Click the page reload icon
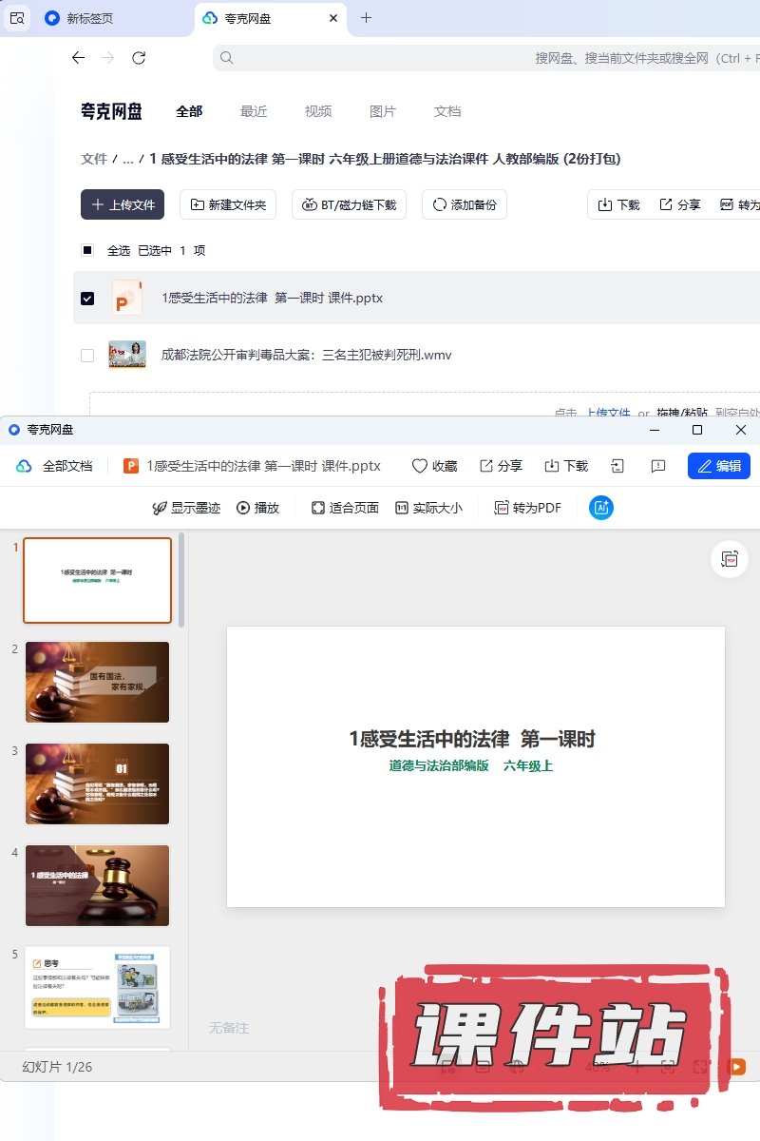The width and height of the screenshot is (760, 1141). pos(139,58)
